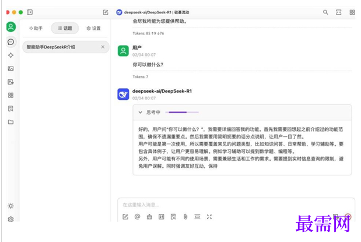This screenshot has height=242, width=361.
Task: Click the robot icon in the input toolbar
Action: (x=149, y=217)
